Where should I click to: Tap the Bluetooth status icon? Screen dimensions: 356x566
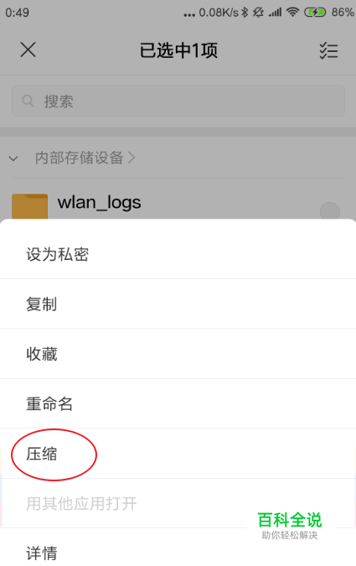click(245, 13)
